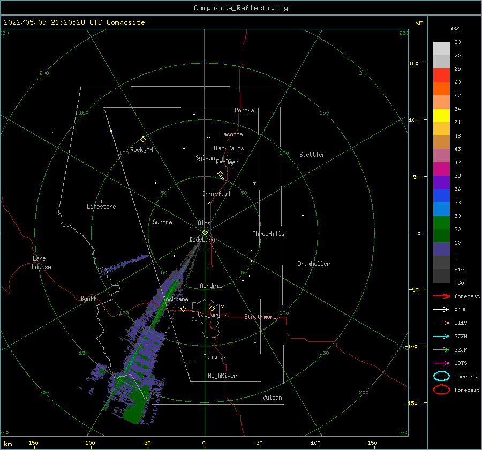
Task: Pick the red 60-65 dBZ swatch
Action: (441, 75)
